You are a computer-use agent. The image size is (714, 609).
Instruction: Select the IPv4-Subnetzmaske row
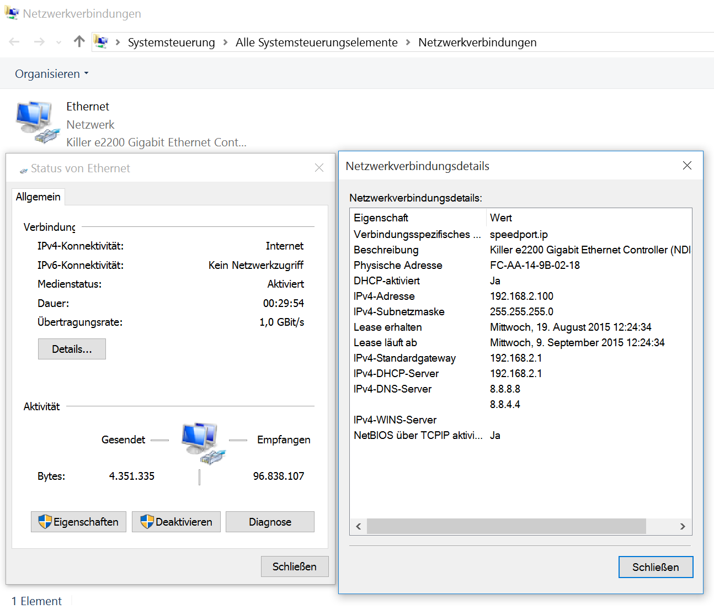520,311
